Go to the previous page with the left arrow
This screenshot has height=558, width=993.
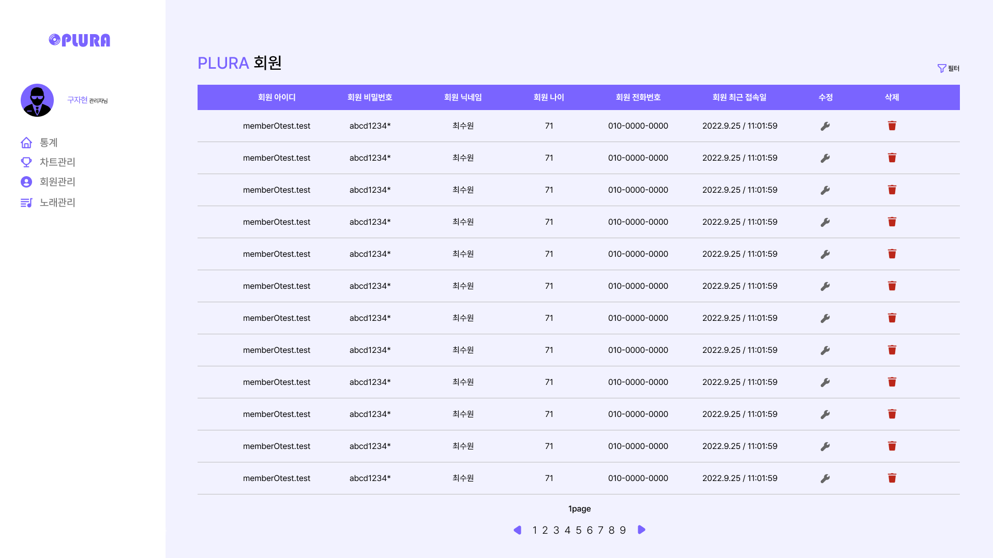pos(517,530)
